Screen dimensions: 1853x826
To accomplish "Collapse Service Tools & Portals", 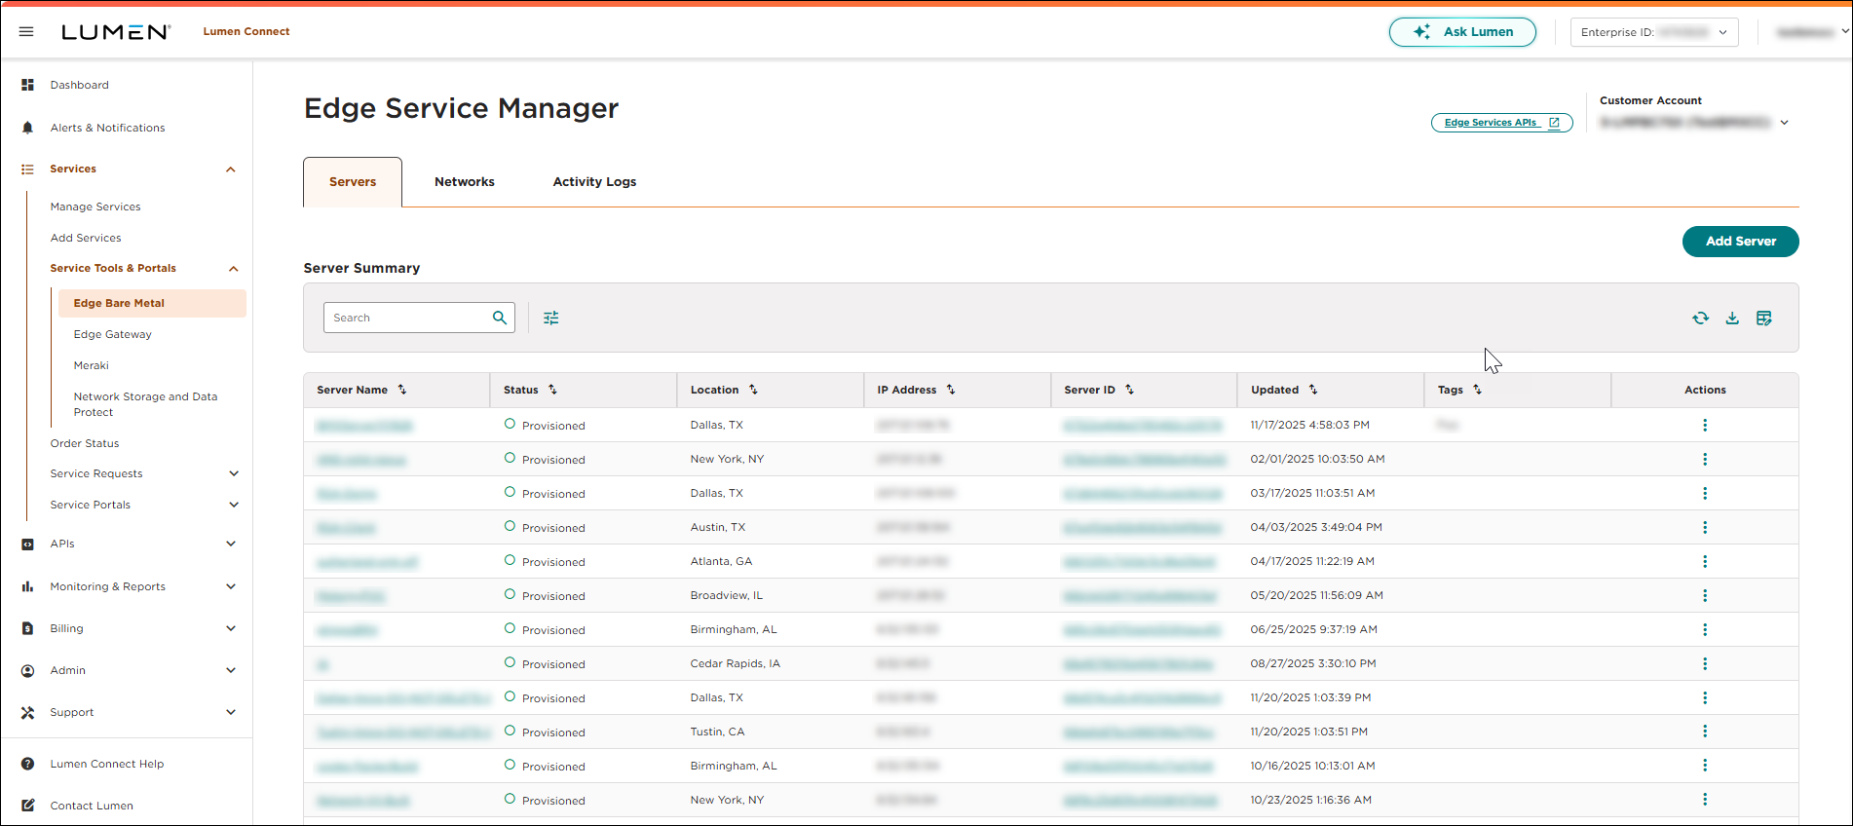I will tap(233, 269).
